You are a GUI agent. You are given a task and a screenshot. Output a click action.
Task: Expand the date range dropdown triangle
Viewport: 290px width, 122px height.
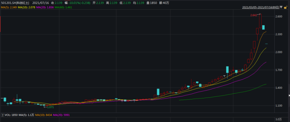tap(281, 7)
